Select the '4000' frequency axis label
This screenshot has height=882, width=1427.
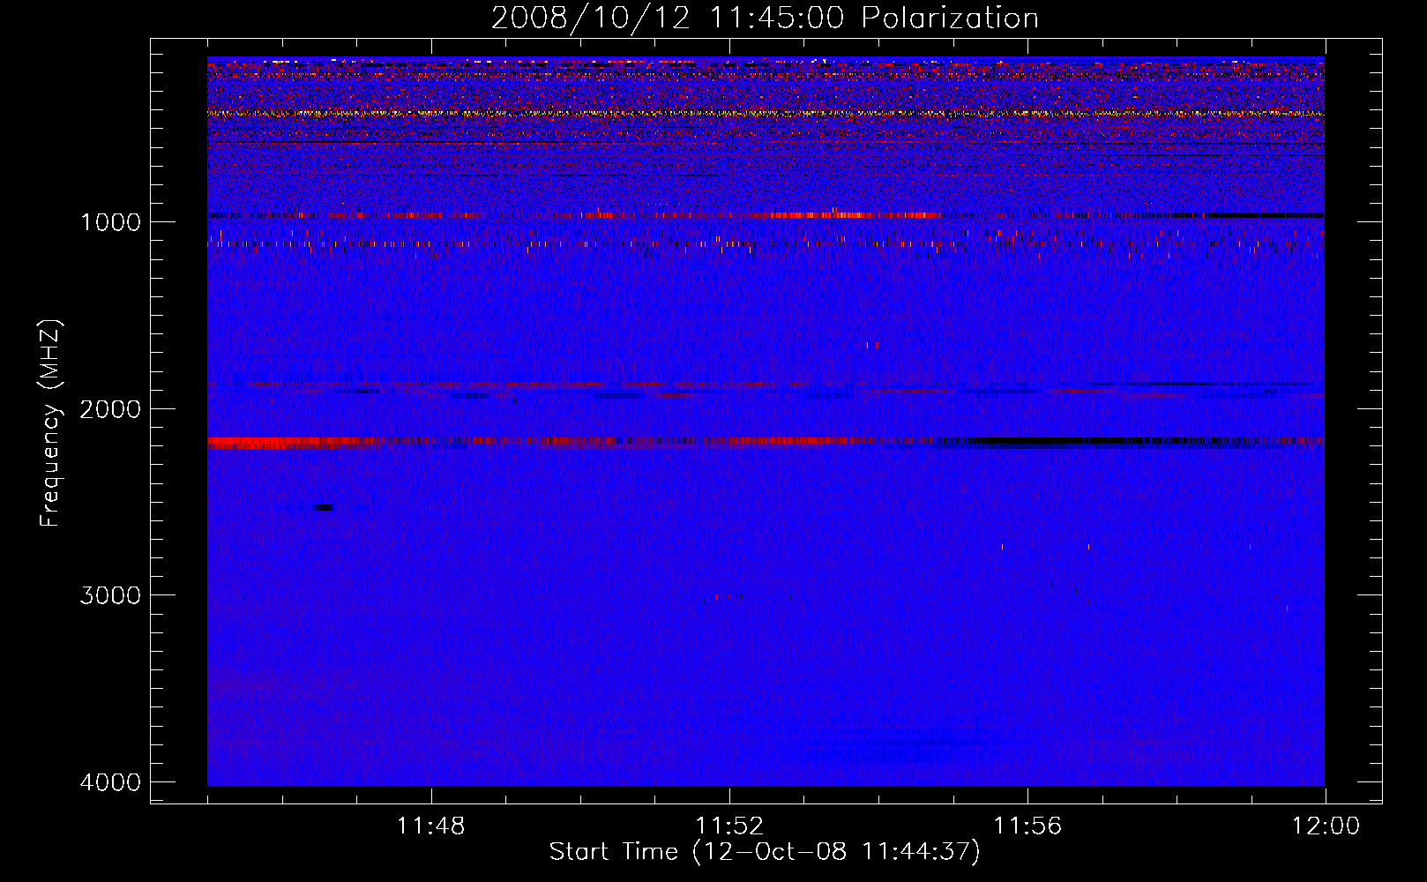(x=110, y=782)
